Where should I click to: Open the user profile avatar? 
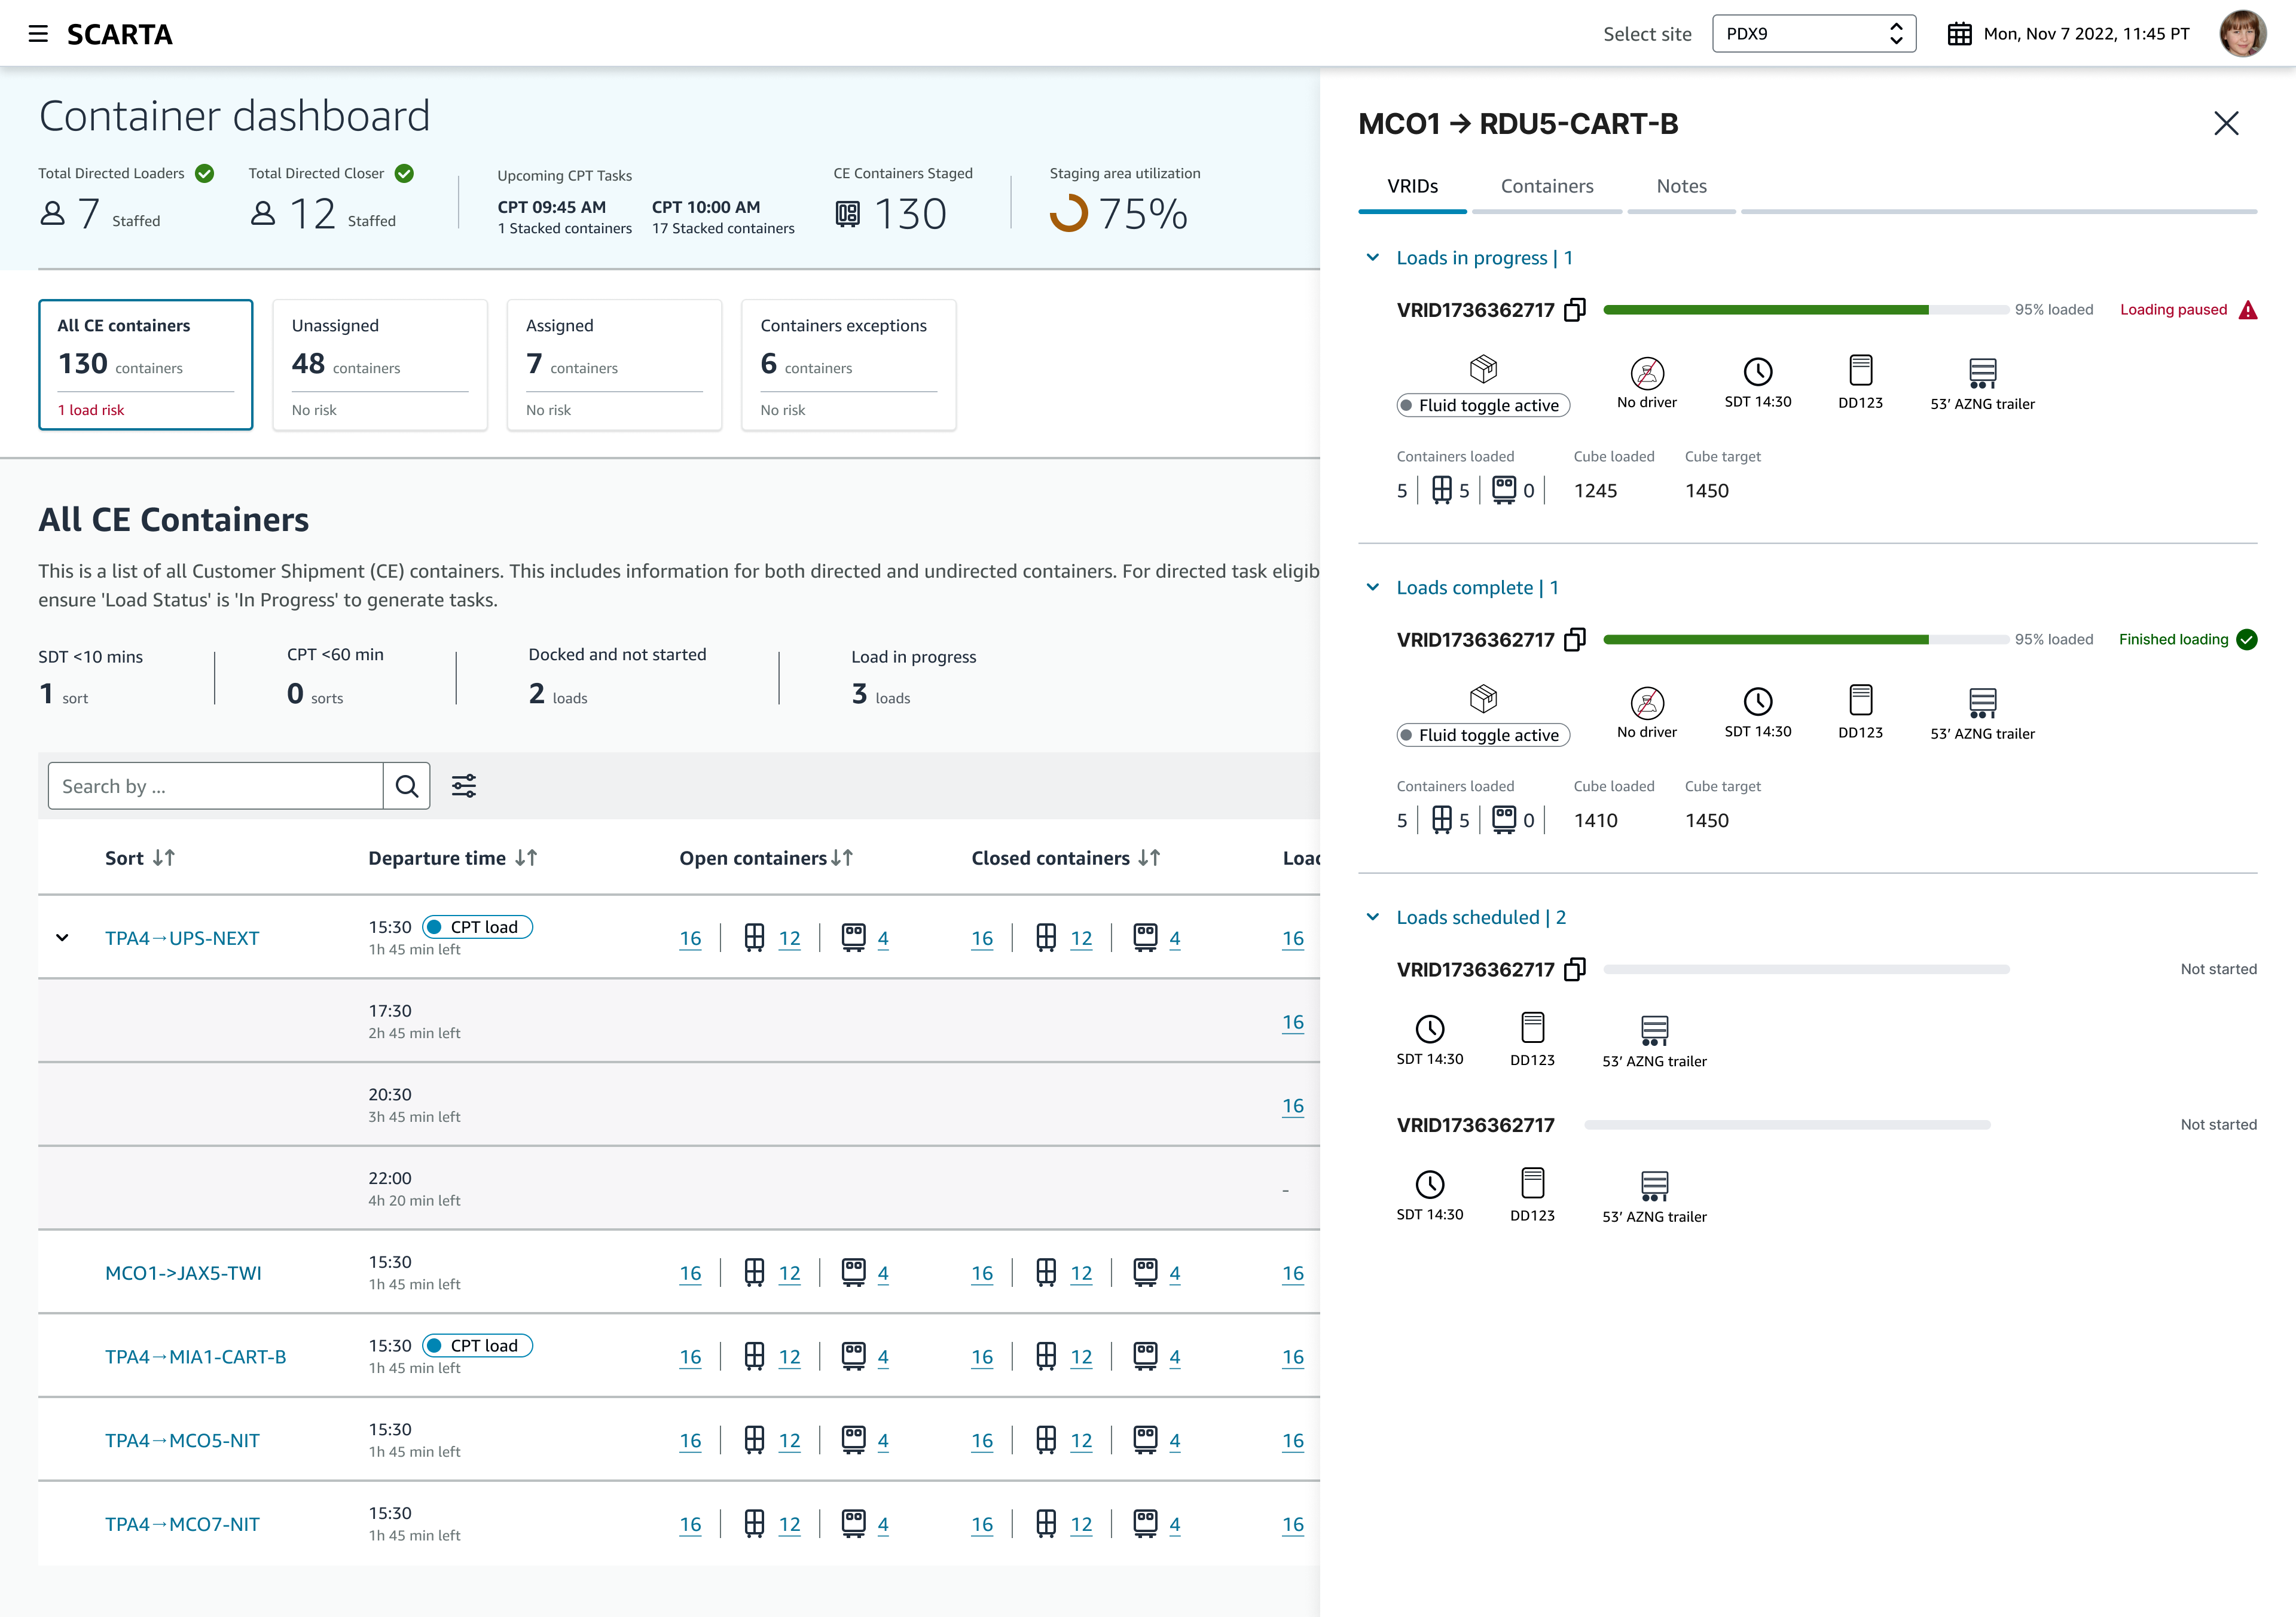point(2243,33)
